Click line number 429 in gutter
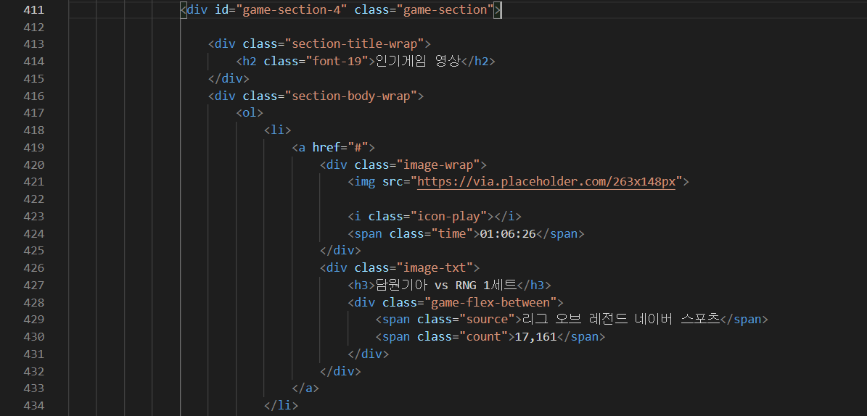This screenshot has width=867, height=416. (x=34, y=320)
